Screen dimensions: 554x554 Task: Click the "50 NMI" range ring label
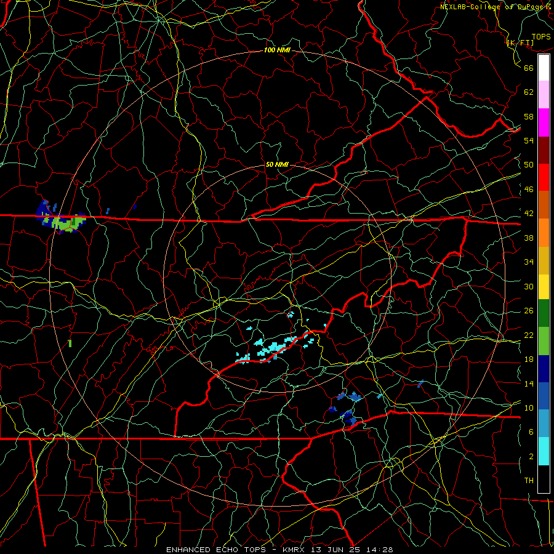tap(277, 164)
